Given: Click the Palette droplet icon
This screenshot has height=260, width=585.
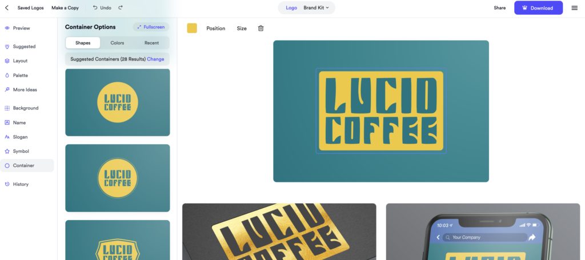Looking at the screenshot, I should coord(7,75).
